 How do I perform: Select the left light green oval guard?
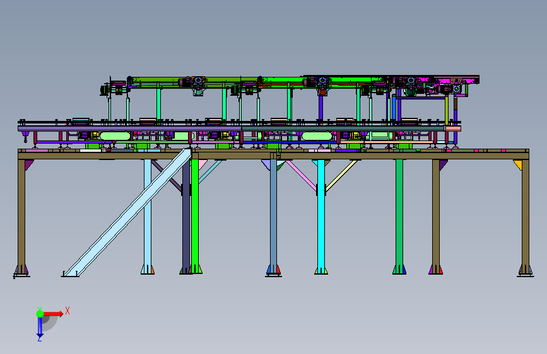(115, 136)
